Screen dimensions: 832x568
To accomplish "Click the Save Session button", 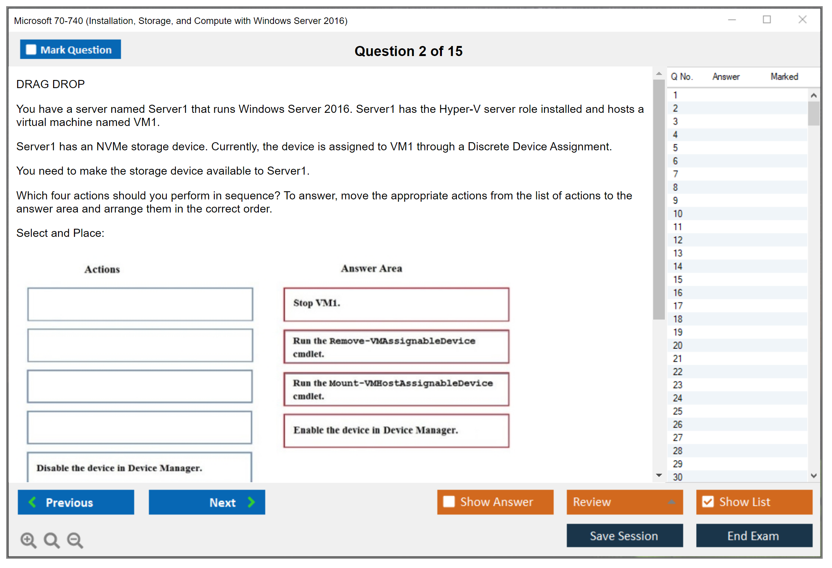I will tap(624, 536).
